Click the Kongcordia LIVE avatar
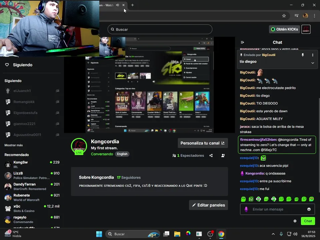The width and height of the screenshot is (320, 240). tap(79, 146)
